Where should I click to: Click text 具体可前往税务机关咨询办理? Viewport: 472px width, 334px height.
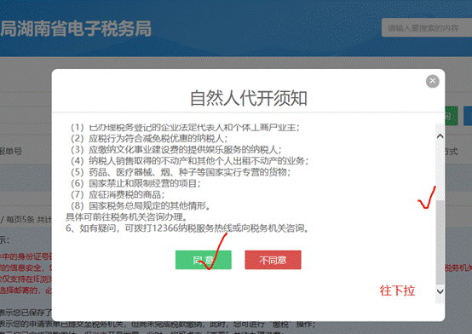127,217
